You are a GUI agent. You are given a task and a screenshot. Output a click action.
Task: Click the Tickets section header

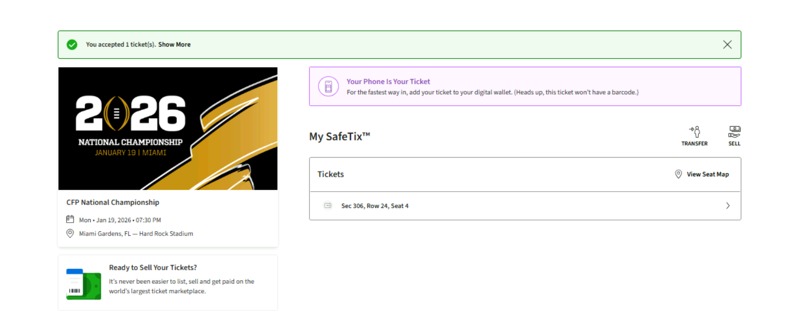click(331, 174)
